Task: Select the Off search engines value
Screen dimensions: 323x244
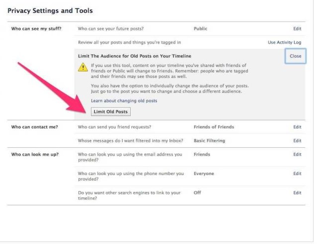Action: click(x=197, y=192)
